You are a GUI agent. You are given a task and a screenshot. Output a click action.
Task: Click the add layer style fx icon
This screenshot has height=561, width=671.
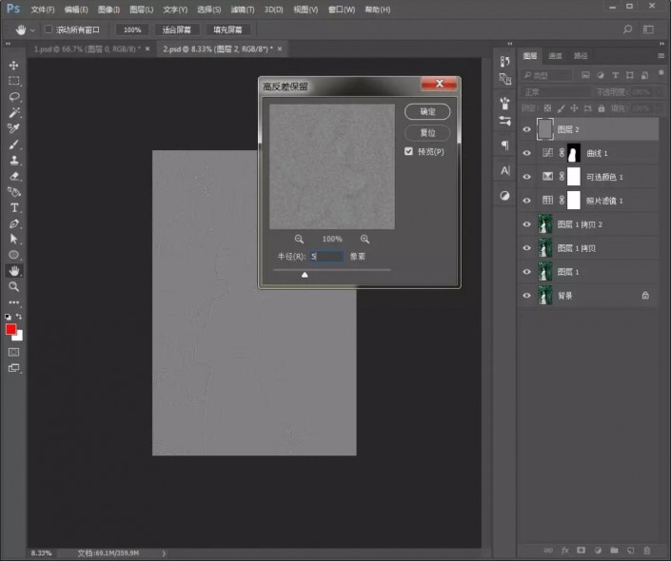pos(564,551)
